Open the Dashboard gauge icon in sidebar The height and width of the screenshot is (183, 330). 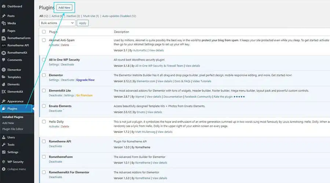point(4,6)
